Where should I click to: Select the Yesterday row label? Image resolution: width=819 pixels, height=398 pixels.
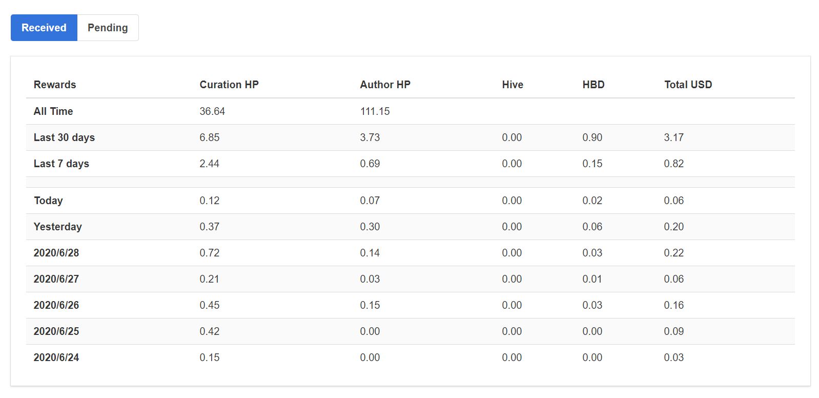[x=58, y=227]
